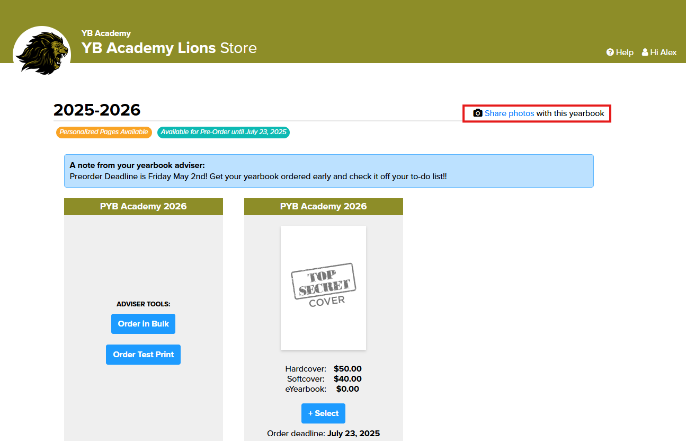The height and width of the screenshot is (441, 686).
Task: Click the question mark Help icon
Action: 610,52
